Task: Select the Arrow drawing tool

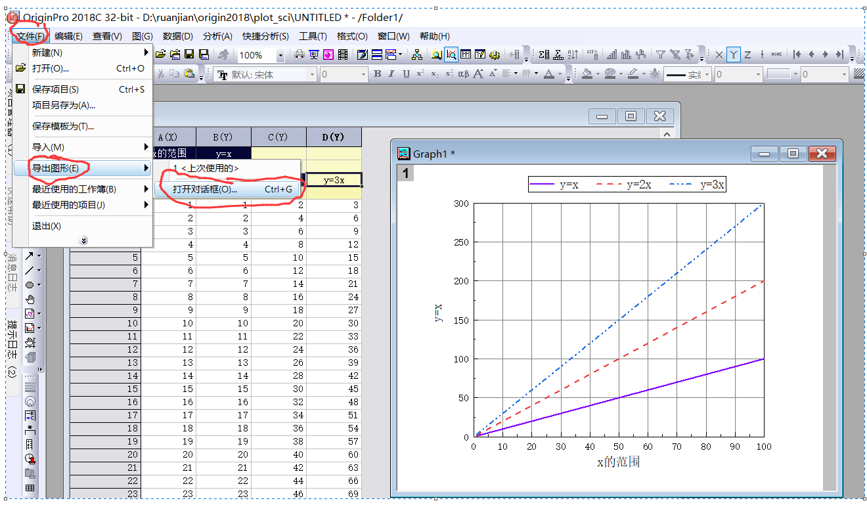Action: point(30,255)
